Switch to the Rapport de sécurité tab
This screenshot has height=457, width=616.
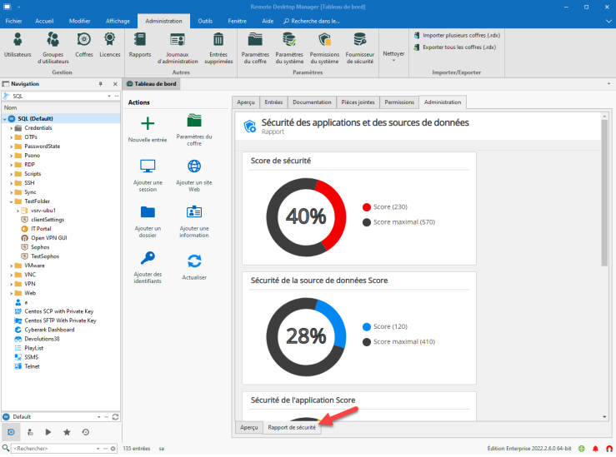coord(291,427)
